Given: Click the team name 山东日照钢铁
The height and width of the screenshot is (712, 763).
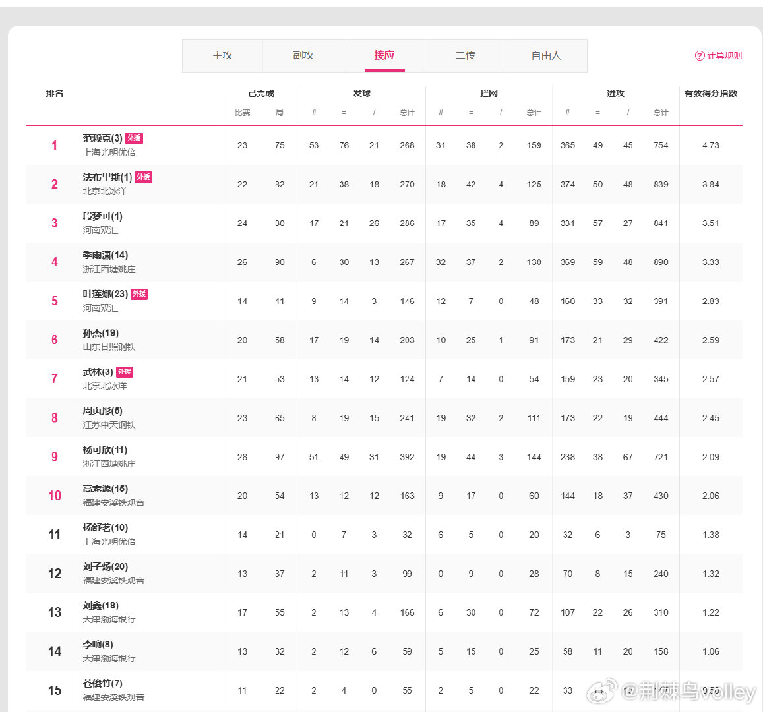Looking at the screenshot, I should (109, 347).
